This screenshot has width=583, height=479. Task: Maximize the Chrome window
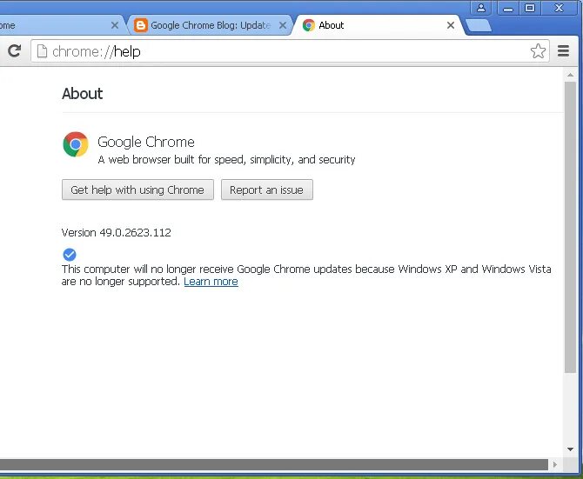pyautogui.click(x=530, y=8)
